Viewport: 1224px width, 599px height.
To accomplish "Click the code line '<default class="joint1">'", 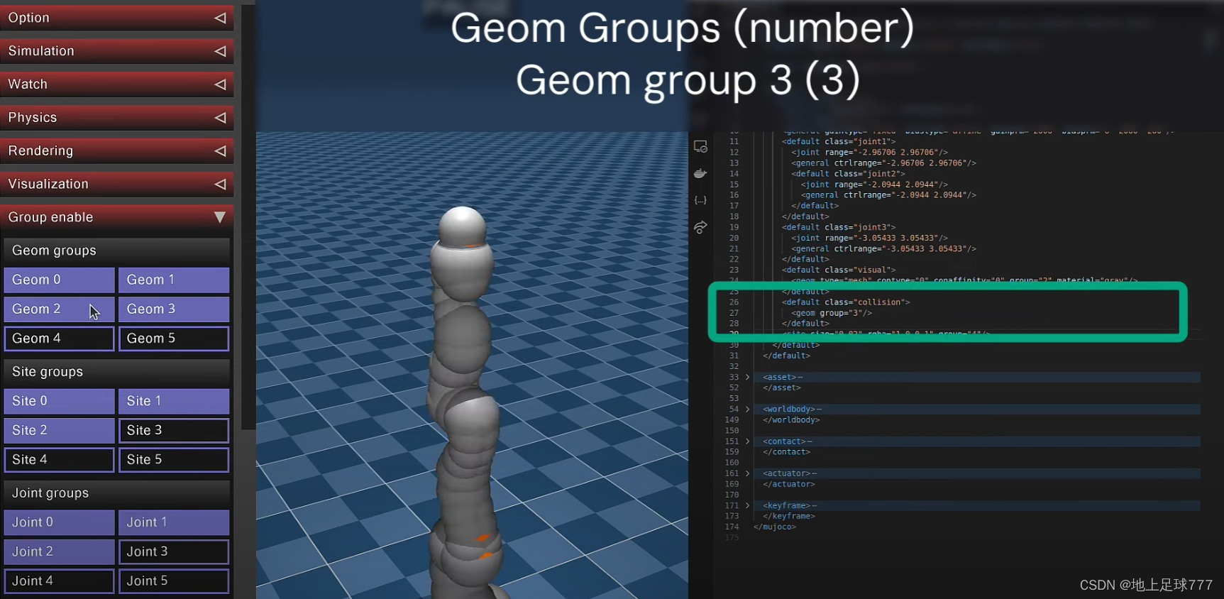I will click(839, 142).
